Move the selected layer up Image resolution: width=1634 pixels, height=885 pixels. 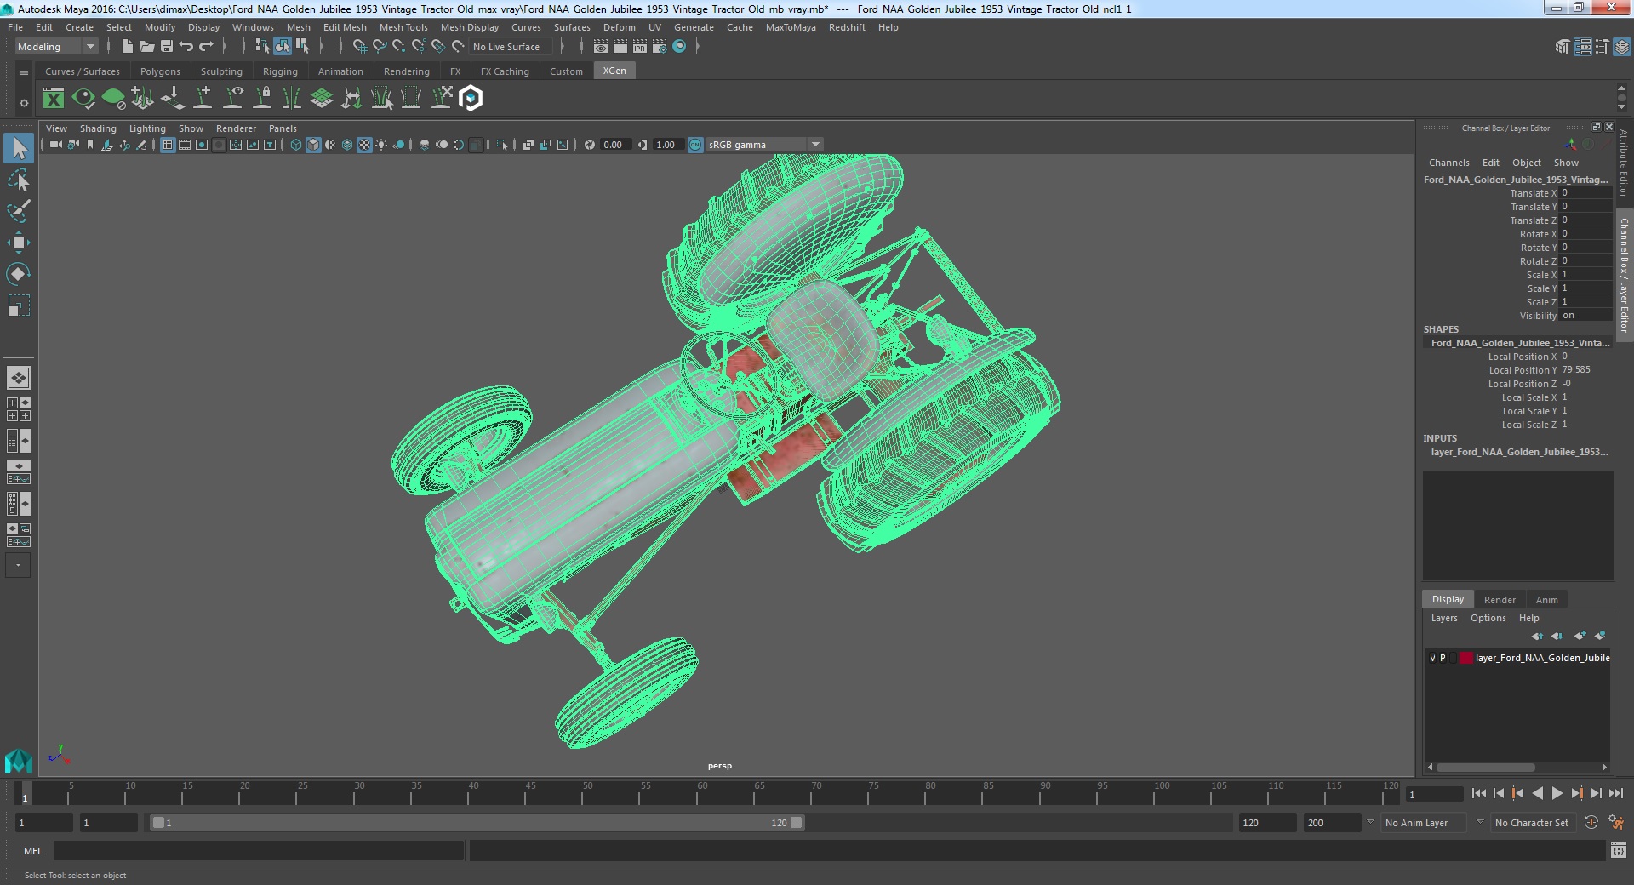point(1537,636)
